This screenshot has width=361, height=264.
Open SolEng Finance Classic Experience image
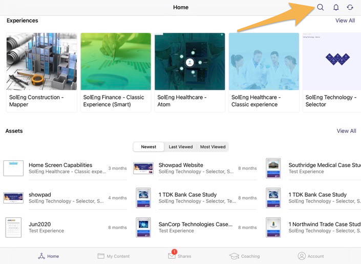[x=116, y=62]
